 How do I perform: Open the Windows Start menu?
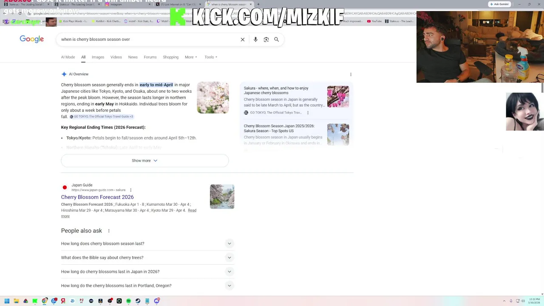[7, 301]
